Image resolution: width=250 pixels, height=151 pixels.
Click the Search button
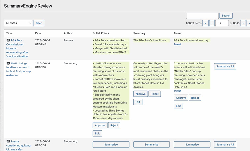(x=226, y=16)
